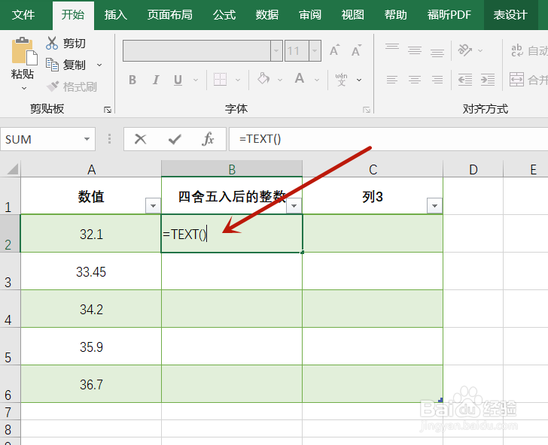Toggle Bold formatting
This screenshot has height=445, width=548.
[x=132, y=80]
